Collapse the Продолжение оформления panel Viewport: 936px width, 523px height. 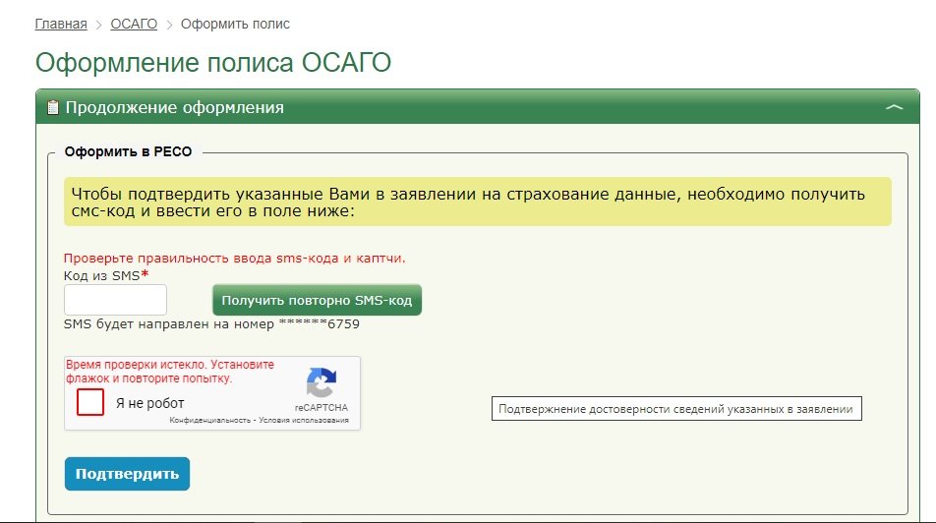pos(894,107)
